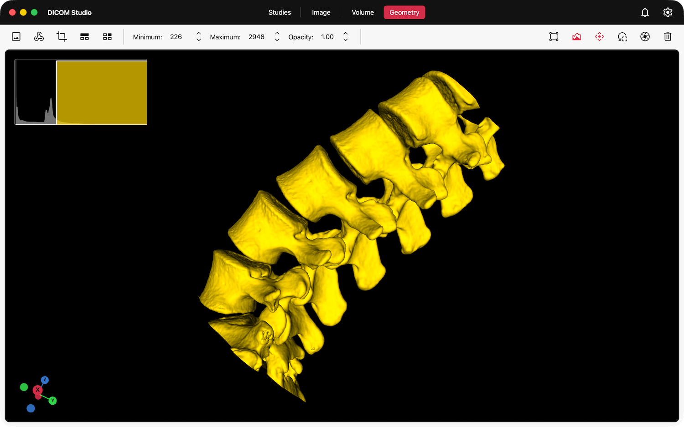Decrease the Minimum threshold value
Screen dimensions: 684x427
tap(198, 40)
